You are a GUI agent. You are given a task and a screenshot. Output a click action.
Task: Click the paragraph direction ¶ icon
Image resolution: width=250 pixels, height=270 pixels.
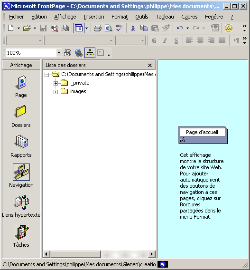(x=236, y=40)
